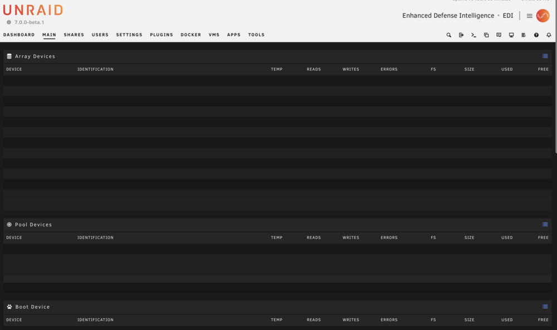Screen dimensions: 557x330
Task: Open the Plugins tab
Action: point(162,35)
